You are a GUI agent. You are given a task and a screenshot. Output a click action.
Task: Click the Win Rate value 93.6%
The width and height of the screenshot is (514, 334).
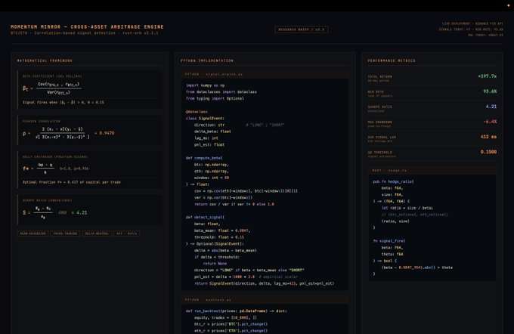(x=490, y=91)
